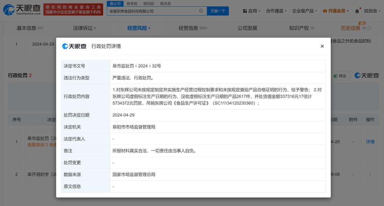
Task: Switch to the 查关系 search tab
Action: point(165,4)
